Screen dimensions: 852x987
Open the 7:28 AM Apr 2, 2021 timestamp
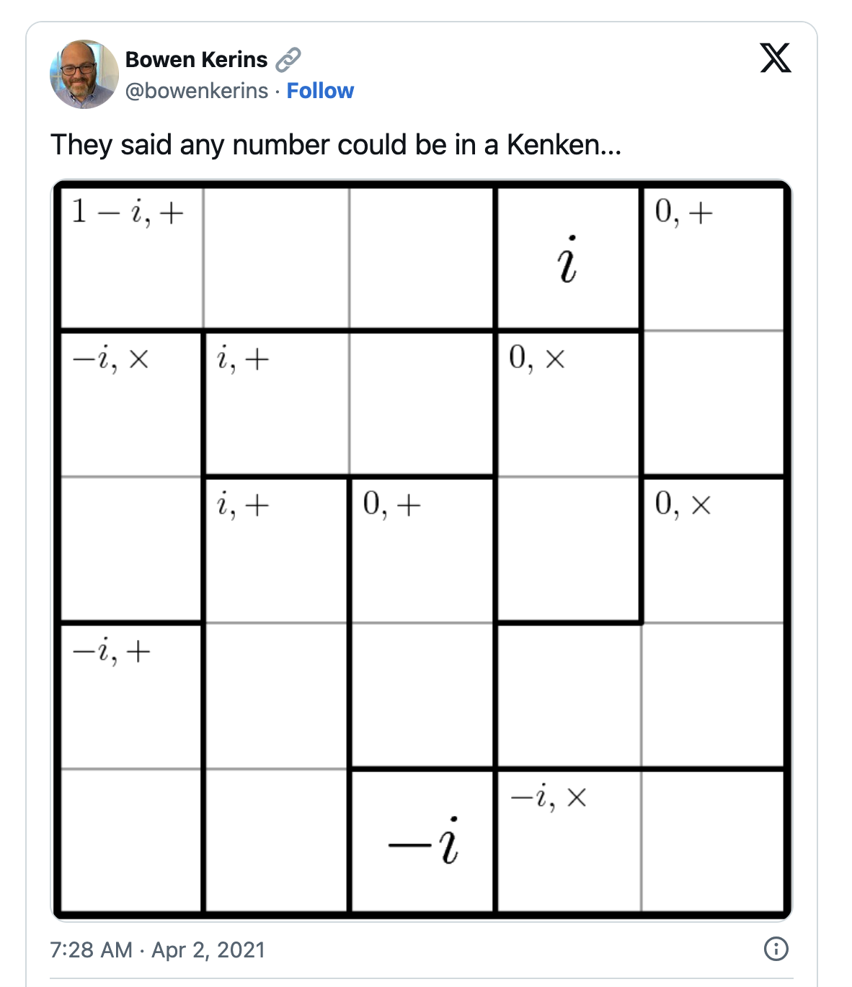pos(158,949)
